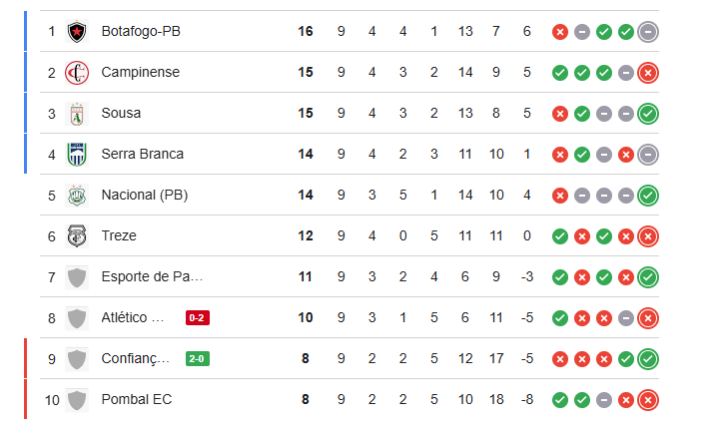Click the Treze team name
Viewport: 722px width, 431px height.
(119, 236)
